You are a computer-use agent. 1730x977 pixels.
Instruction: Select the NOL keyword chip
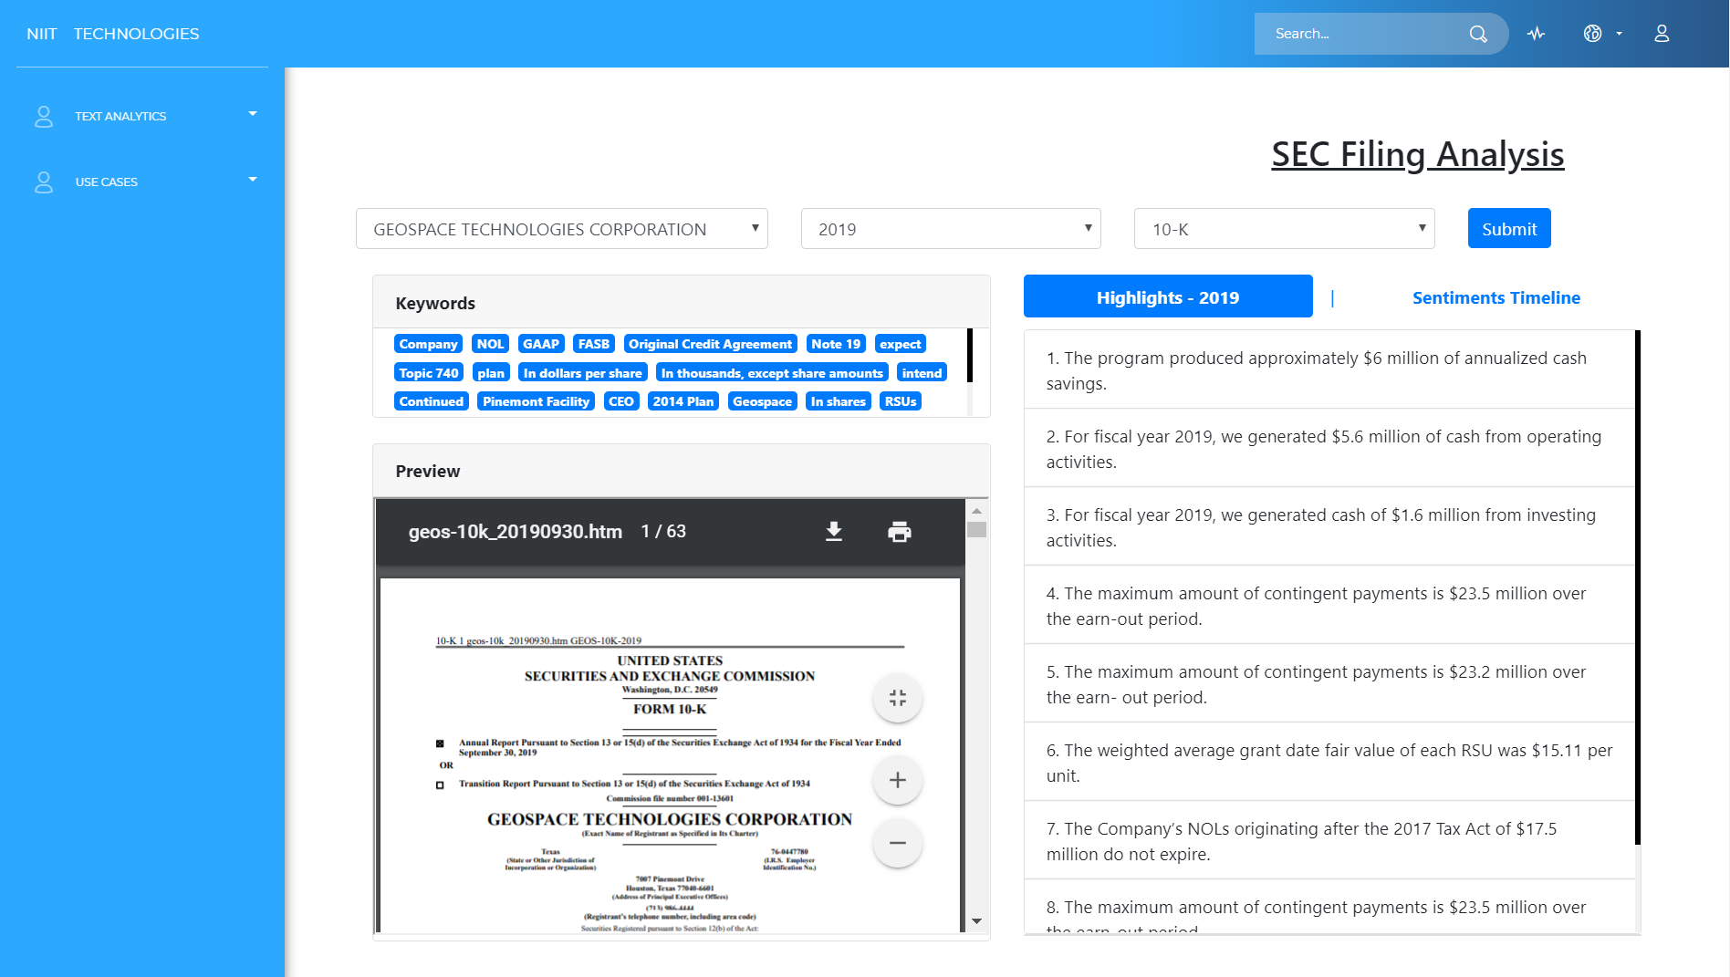coord(490,344)
